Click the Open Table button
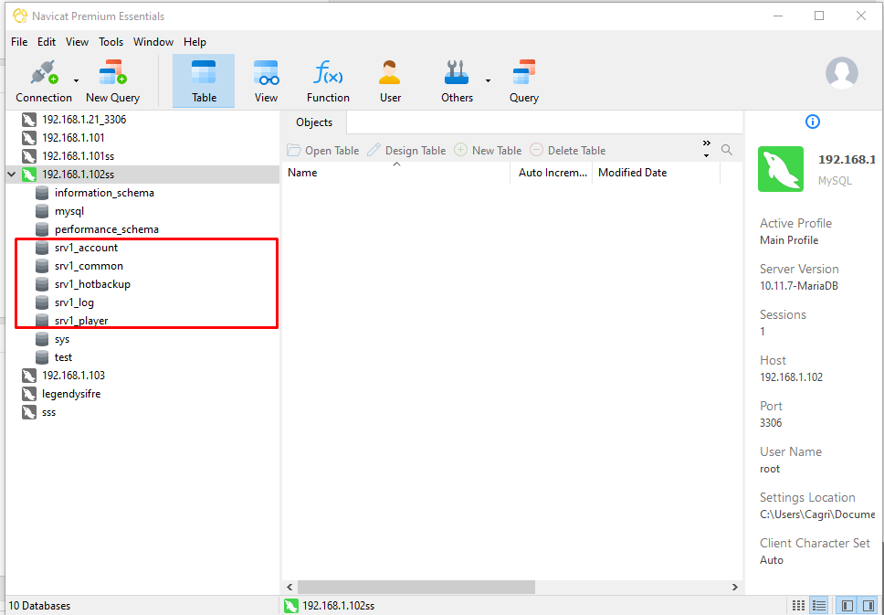The height and width of the screenshot is (615, 884). (x=323, y=151)
